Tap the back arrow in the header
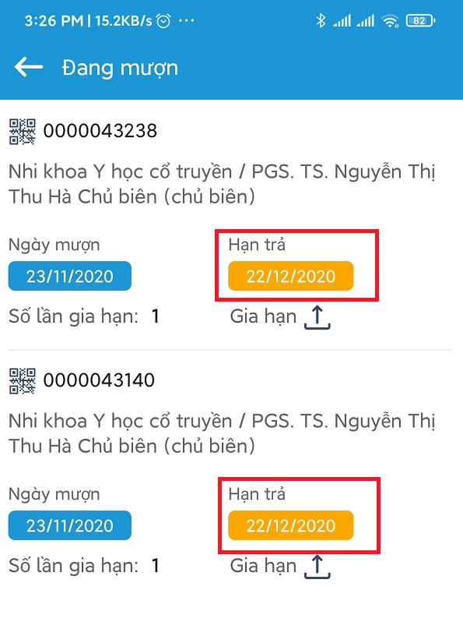This screenshot has height=629, width=463. pos(29,67)
